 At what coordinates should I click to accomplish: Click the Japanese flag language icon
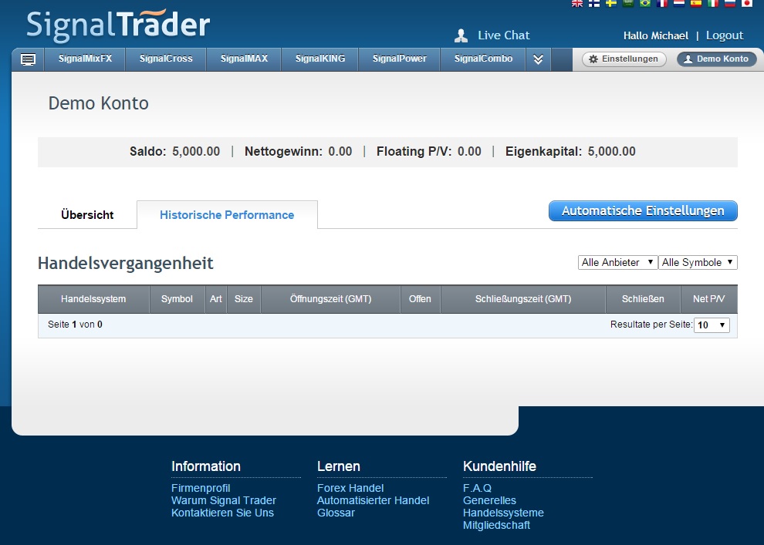point(746,3)
